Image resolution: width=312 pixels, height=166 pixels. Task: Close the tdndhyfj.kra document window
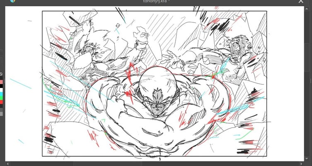pos(301,1)
